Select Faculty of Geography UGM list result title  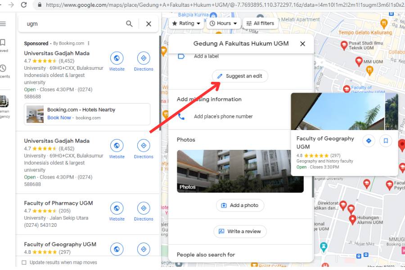coord(60,244)
